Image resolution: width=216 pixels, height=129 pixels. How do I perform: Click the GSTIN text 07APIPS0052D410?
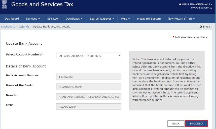(x=202, y=8)
